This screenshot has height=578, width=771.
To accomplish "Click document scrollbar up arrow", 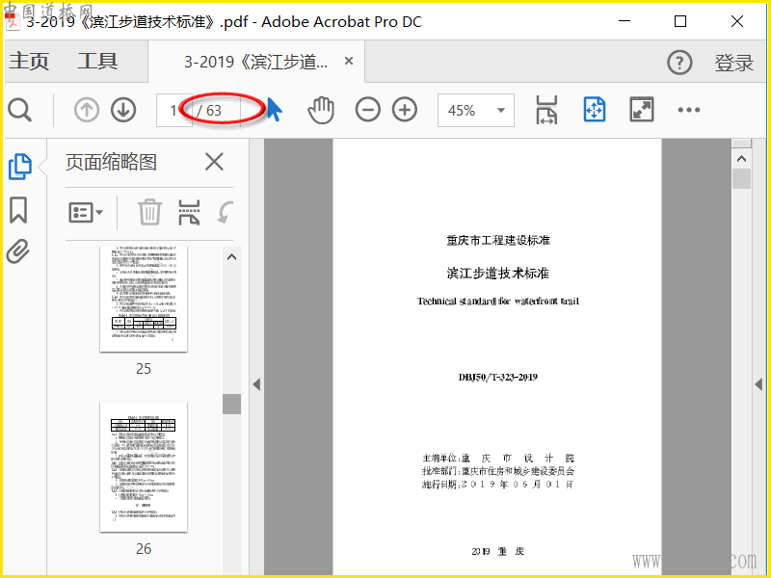I will 741,159.
